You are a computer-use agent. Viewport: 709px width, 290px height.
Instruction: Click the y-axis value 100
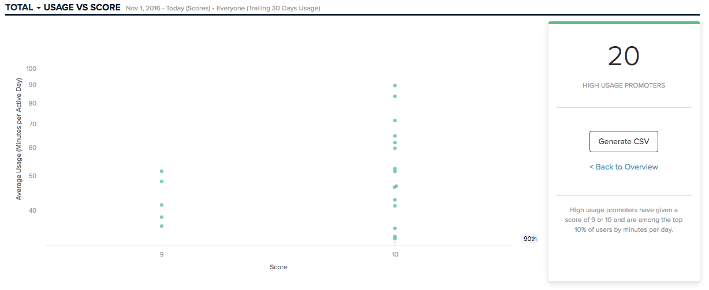(31, 69)
